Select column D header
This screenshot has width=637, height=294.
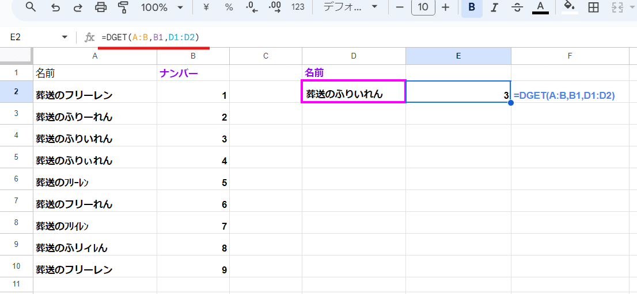click(x=354, y=56)
